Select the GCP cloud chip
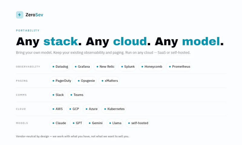 [74, 109]
